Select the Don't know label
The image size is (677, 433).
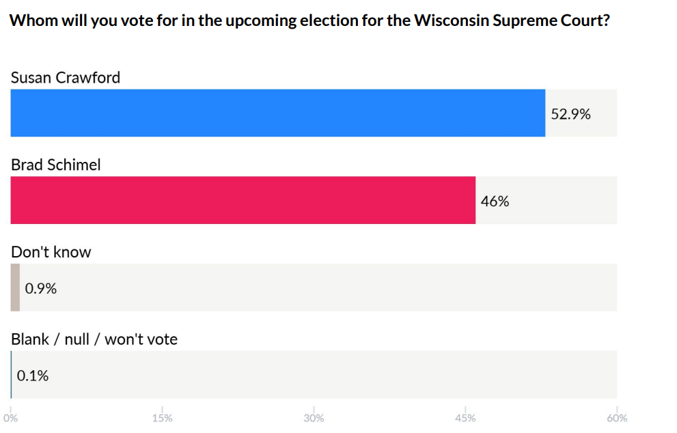pyautogui.click(x=51, y=252)
